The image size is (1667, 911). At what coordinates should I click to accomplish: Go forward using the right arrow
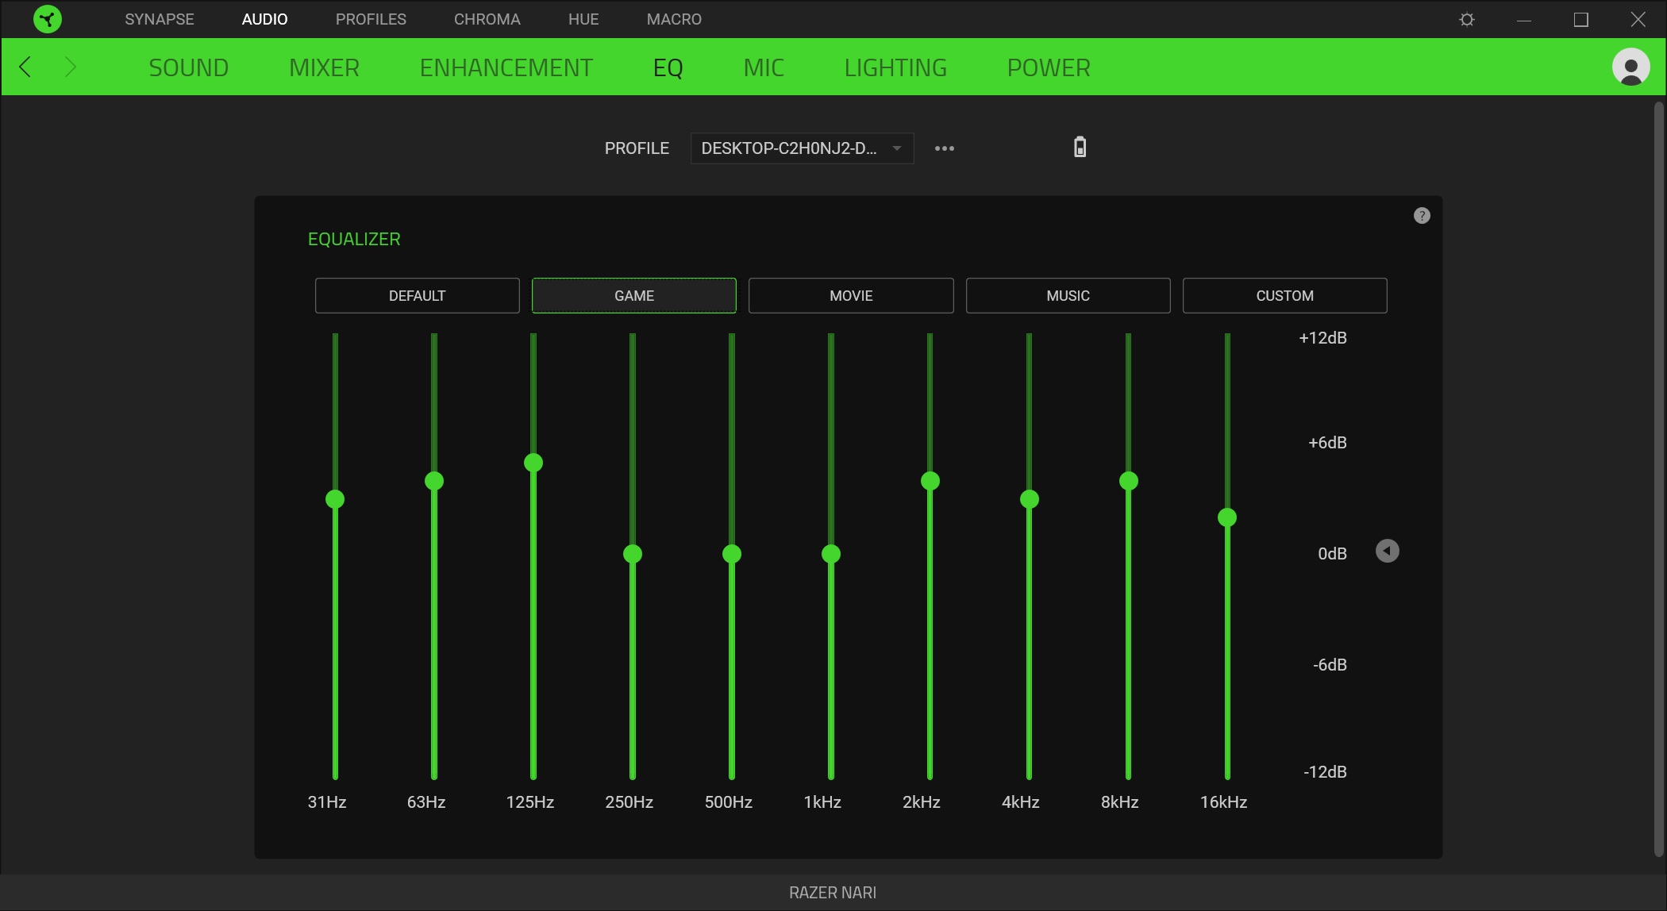(70, 67)
